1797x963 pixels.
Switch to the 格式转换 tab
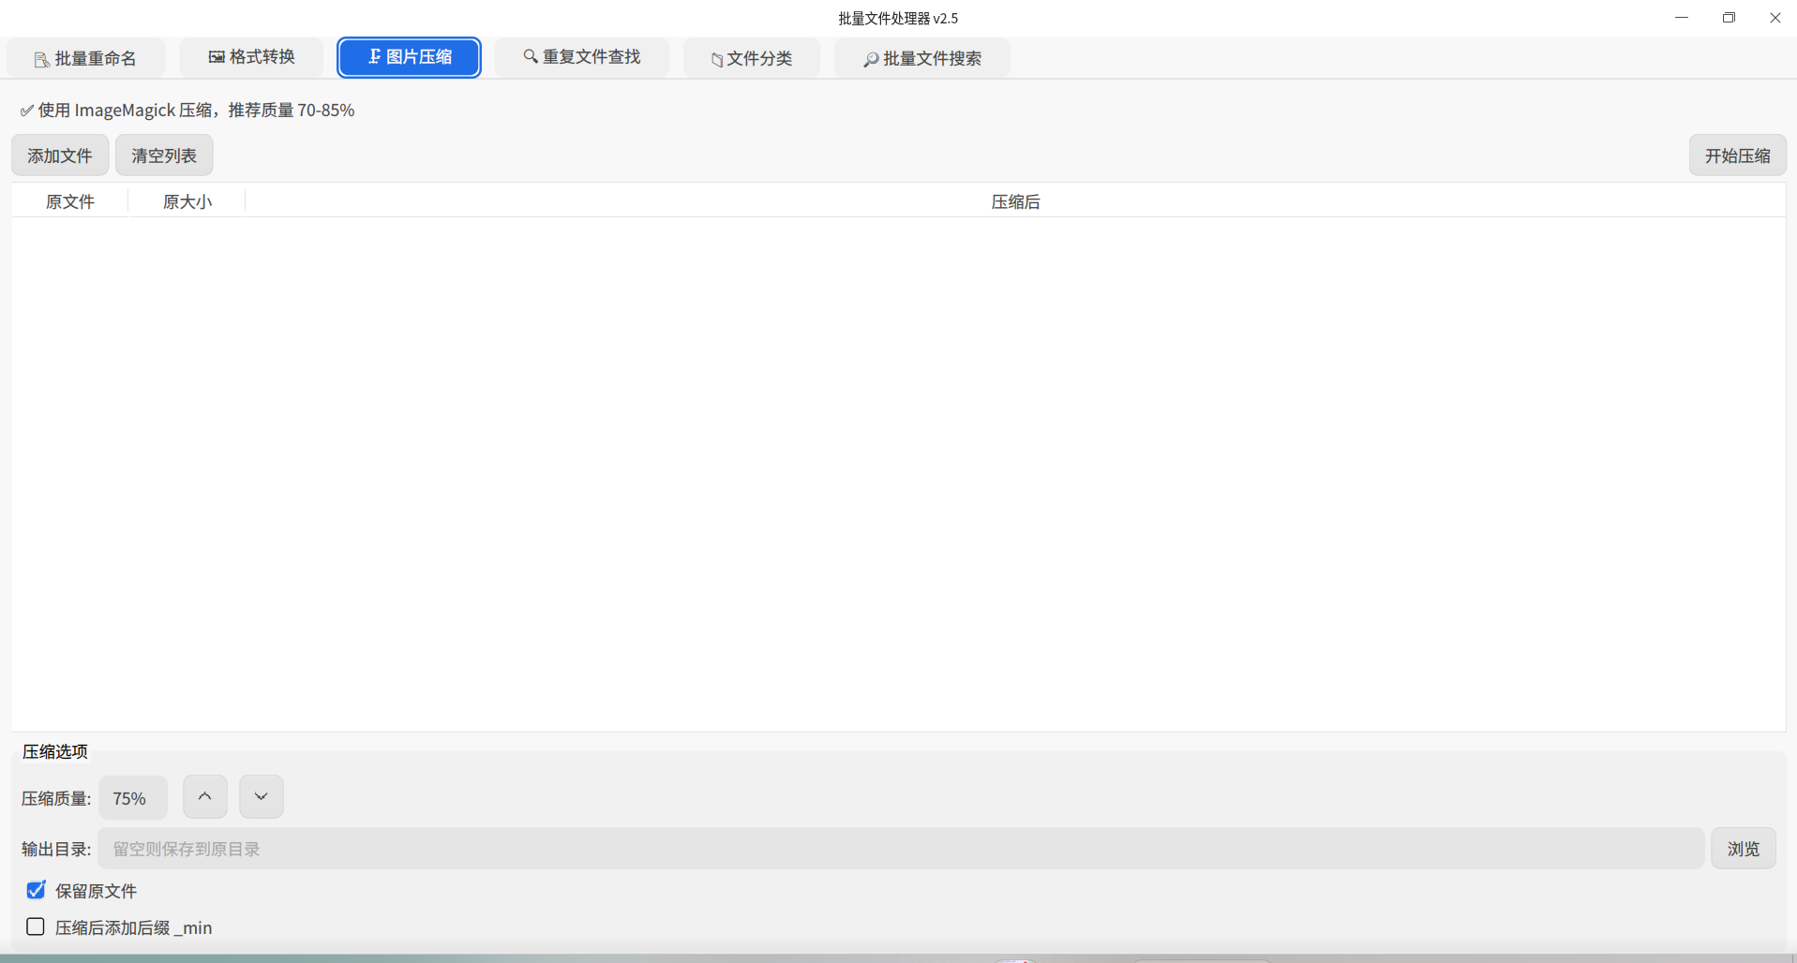(251, 57)
